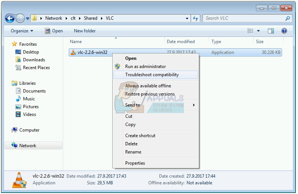Open Properties from the context menu
Screen dimensions: 298x194
click(156, 163)
